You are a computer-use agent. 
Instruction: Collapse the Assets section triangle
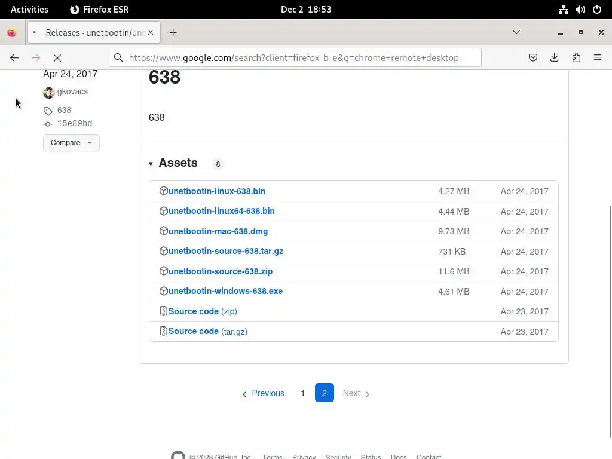151,164
